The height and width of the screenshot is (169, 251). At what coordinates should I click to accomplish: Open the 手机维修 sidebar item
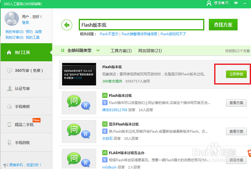tap(26, 106)
